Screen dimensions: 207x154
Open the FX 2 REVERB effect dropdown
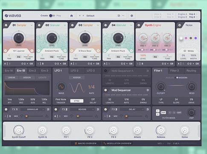(82, 110)
